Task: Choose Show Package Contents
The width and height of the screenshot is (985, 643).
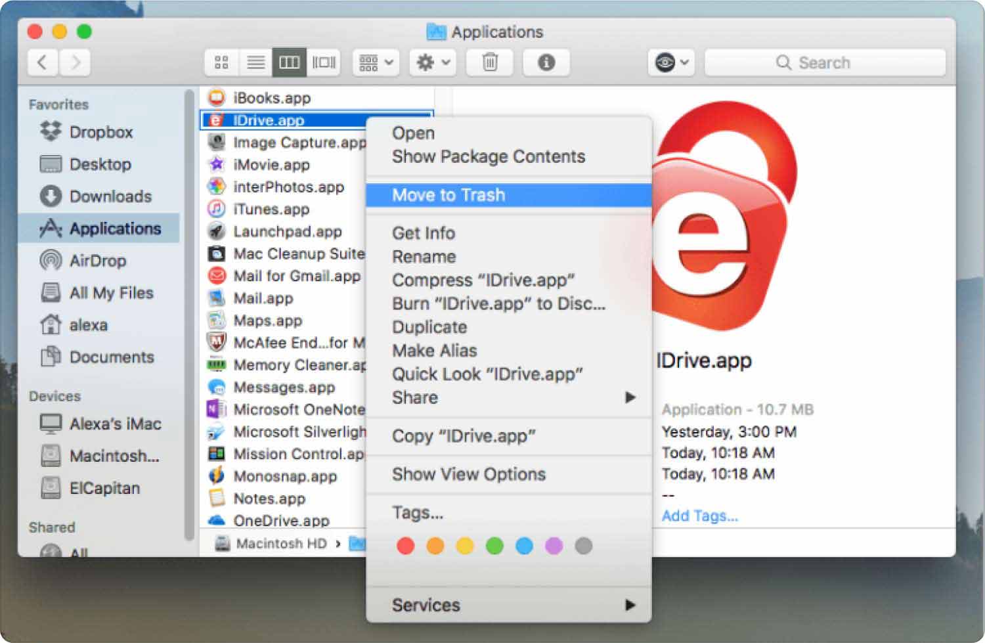Action: pos(509,157)
